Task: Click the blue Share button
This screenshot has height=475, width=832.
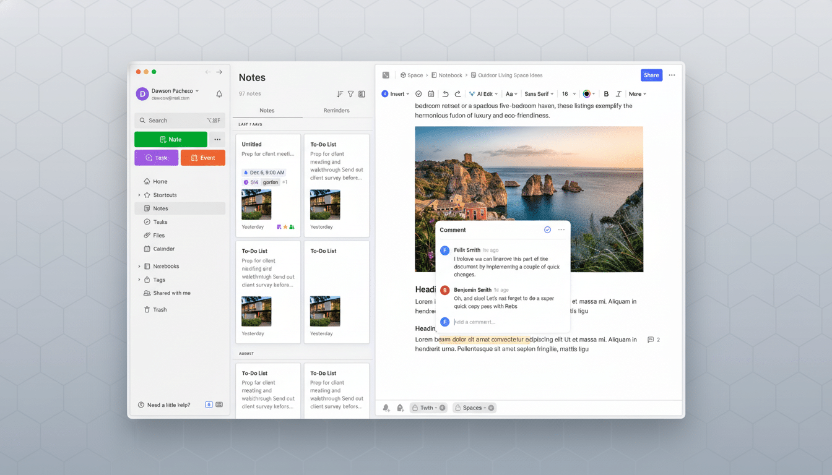Action: 651,75
